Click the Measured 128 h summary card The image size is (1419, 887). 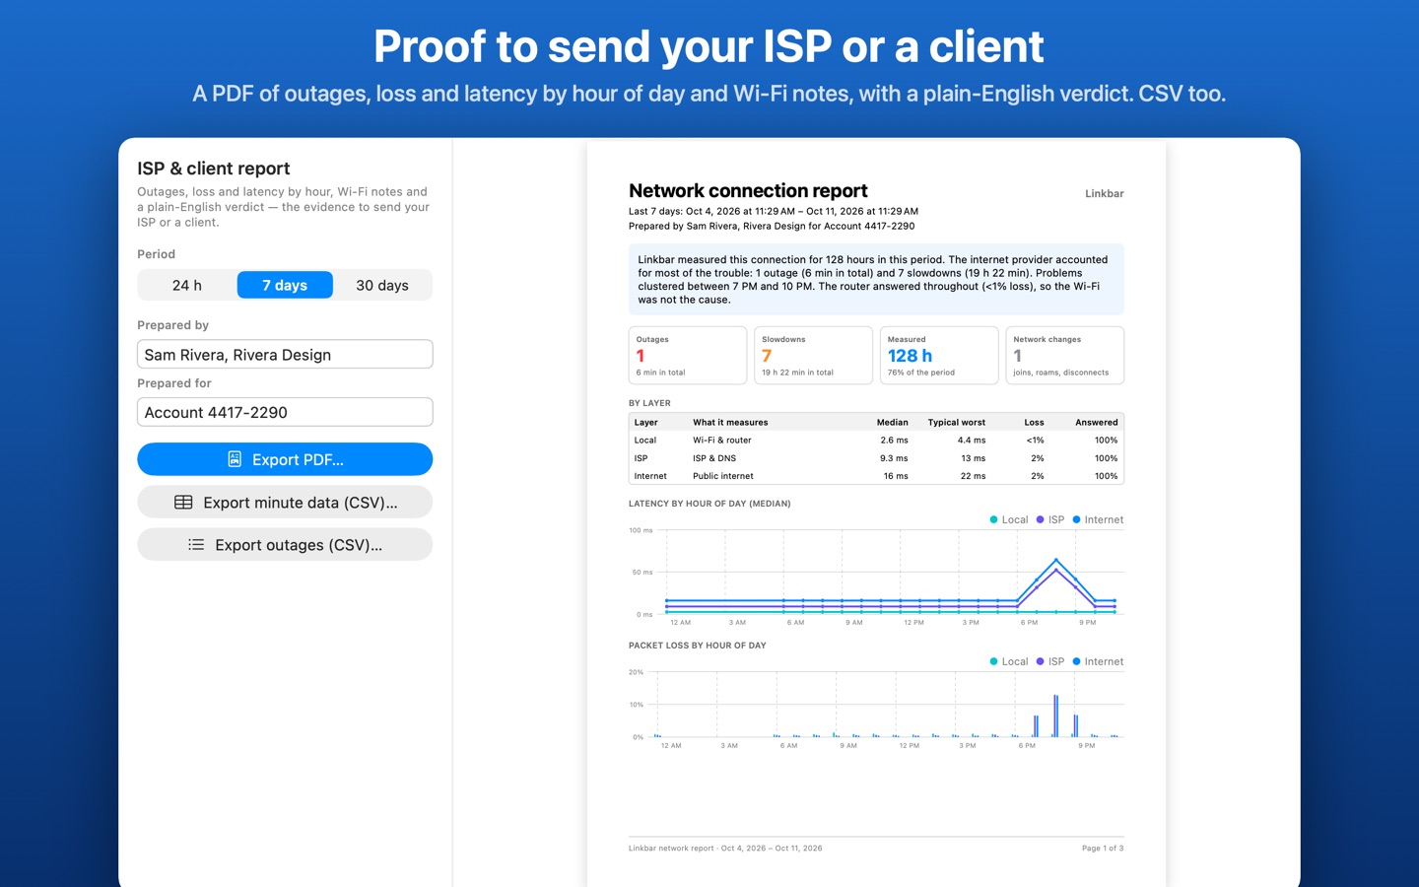coord(939,355)
